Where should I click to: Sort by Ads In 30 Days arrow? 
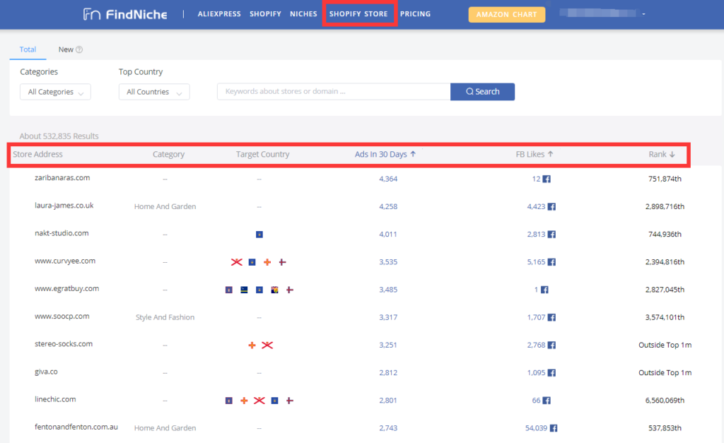[413, 154]
